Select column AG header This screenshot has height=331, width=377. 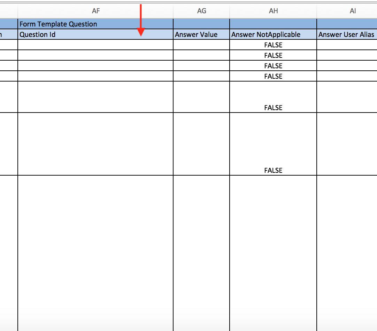point(201,11)
